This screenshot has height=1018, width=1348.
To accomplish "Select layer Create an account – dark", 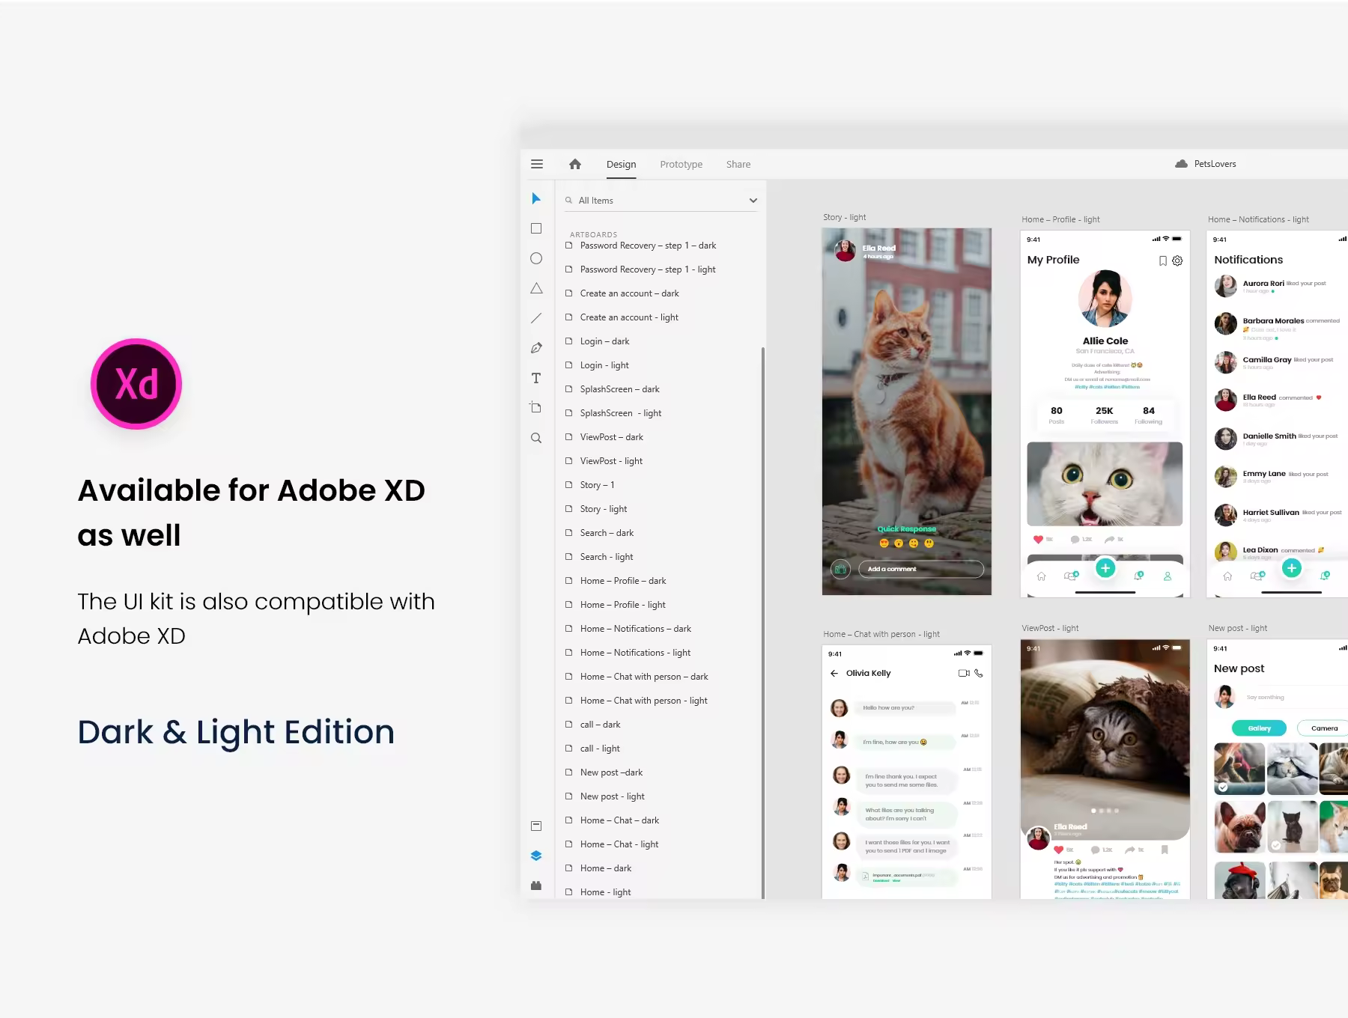I will click(629, 293).
